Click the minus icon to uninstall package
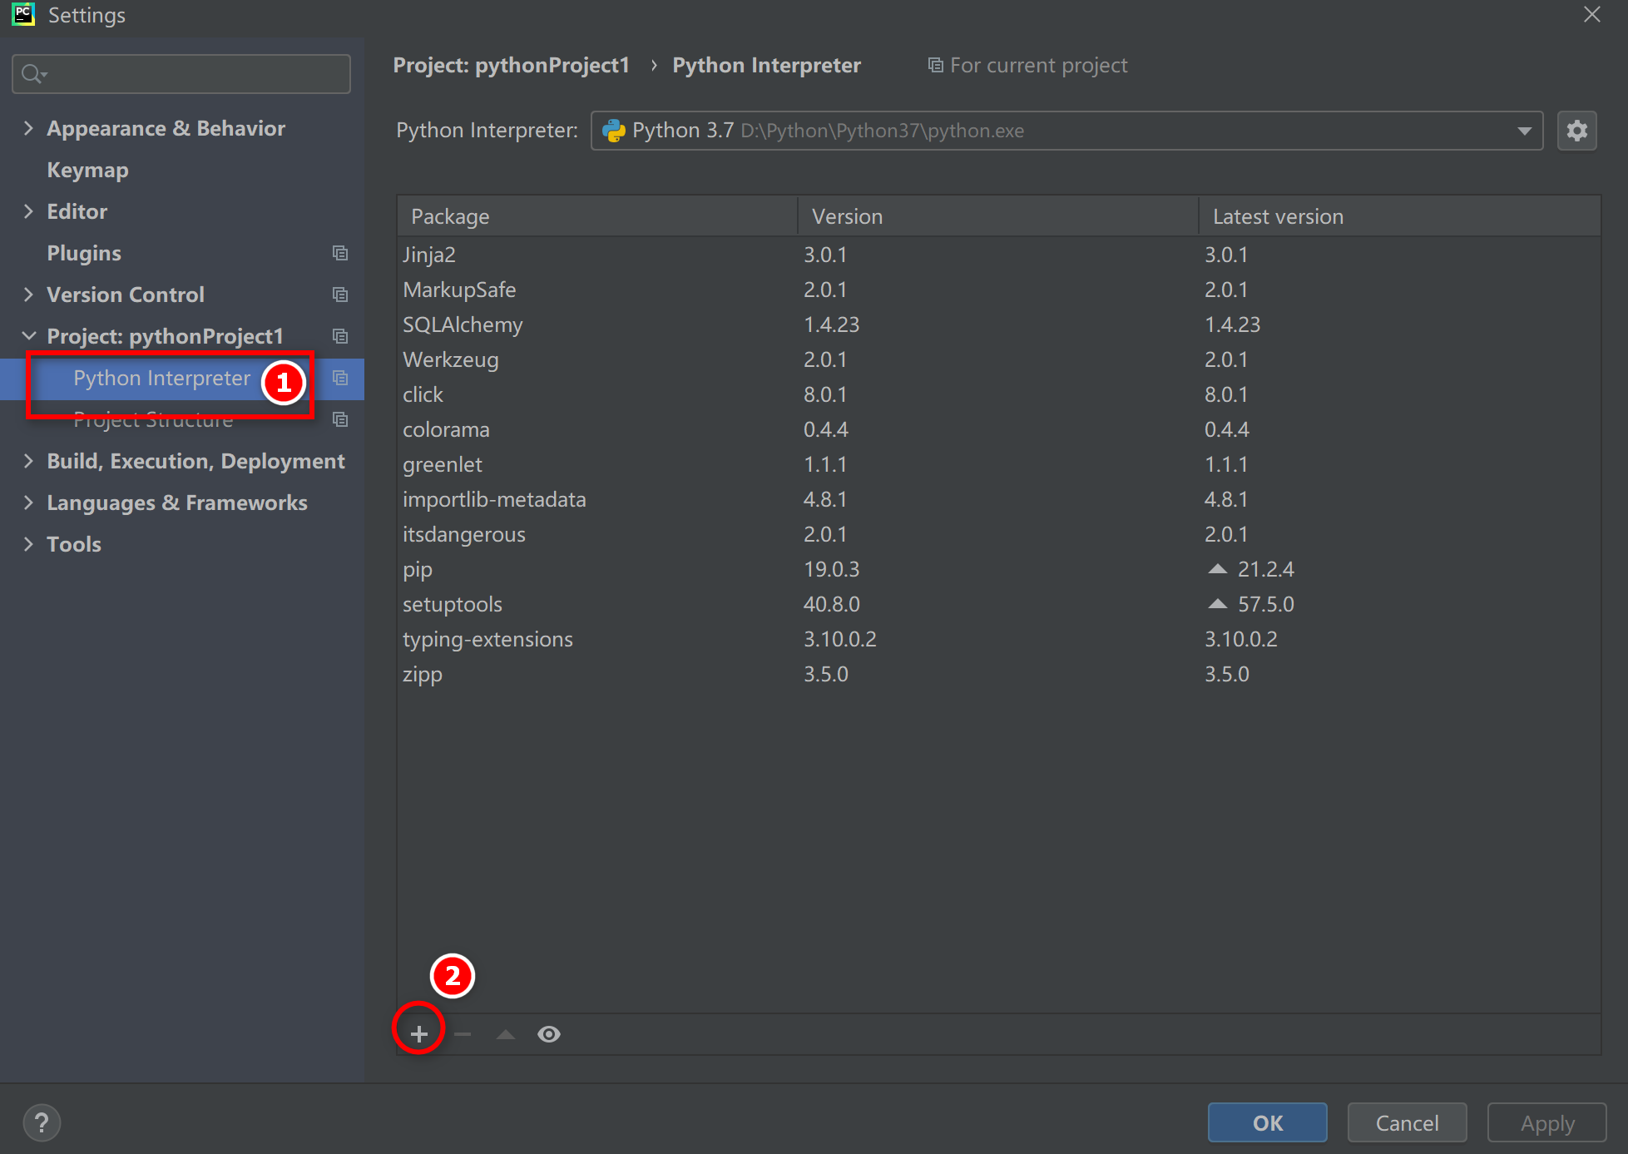The height and width of the screenshot is (1154, 1628). pos(463,1034)
